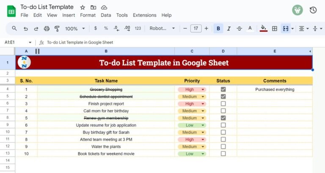
Task: Uncheck status for Renew gym membership
Action: (x=223, y=118)
